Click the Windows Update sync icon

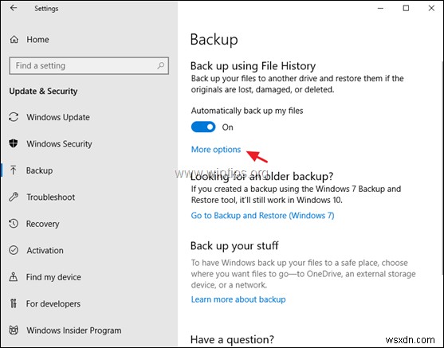14,117
